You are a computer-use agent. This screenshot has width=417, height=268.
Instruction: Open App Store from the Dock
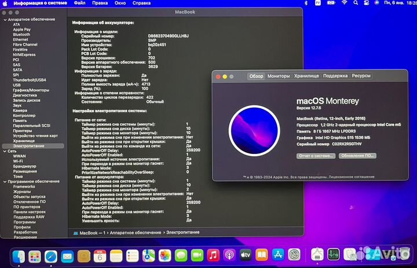pyautogui.click(x=278, y=255)
